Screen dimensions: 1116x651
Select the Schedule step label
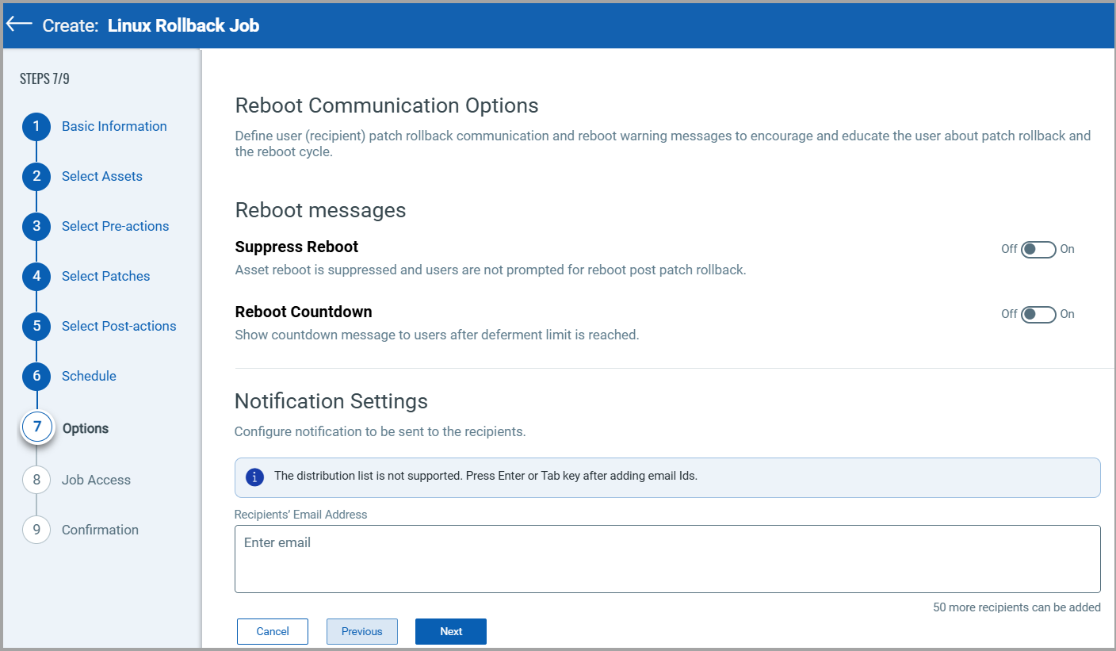coord(89,376)
